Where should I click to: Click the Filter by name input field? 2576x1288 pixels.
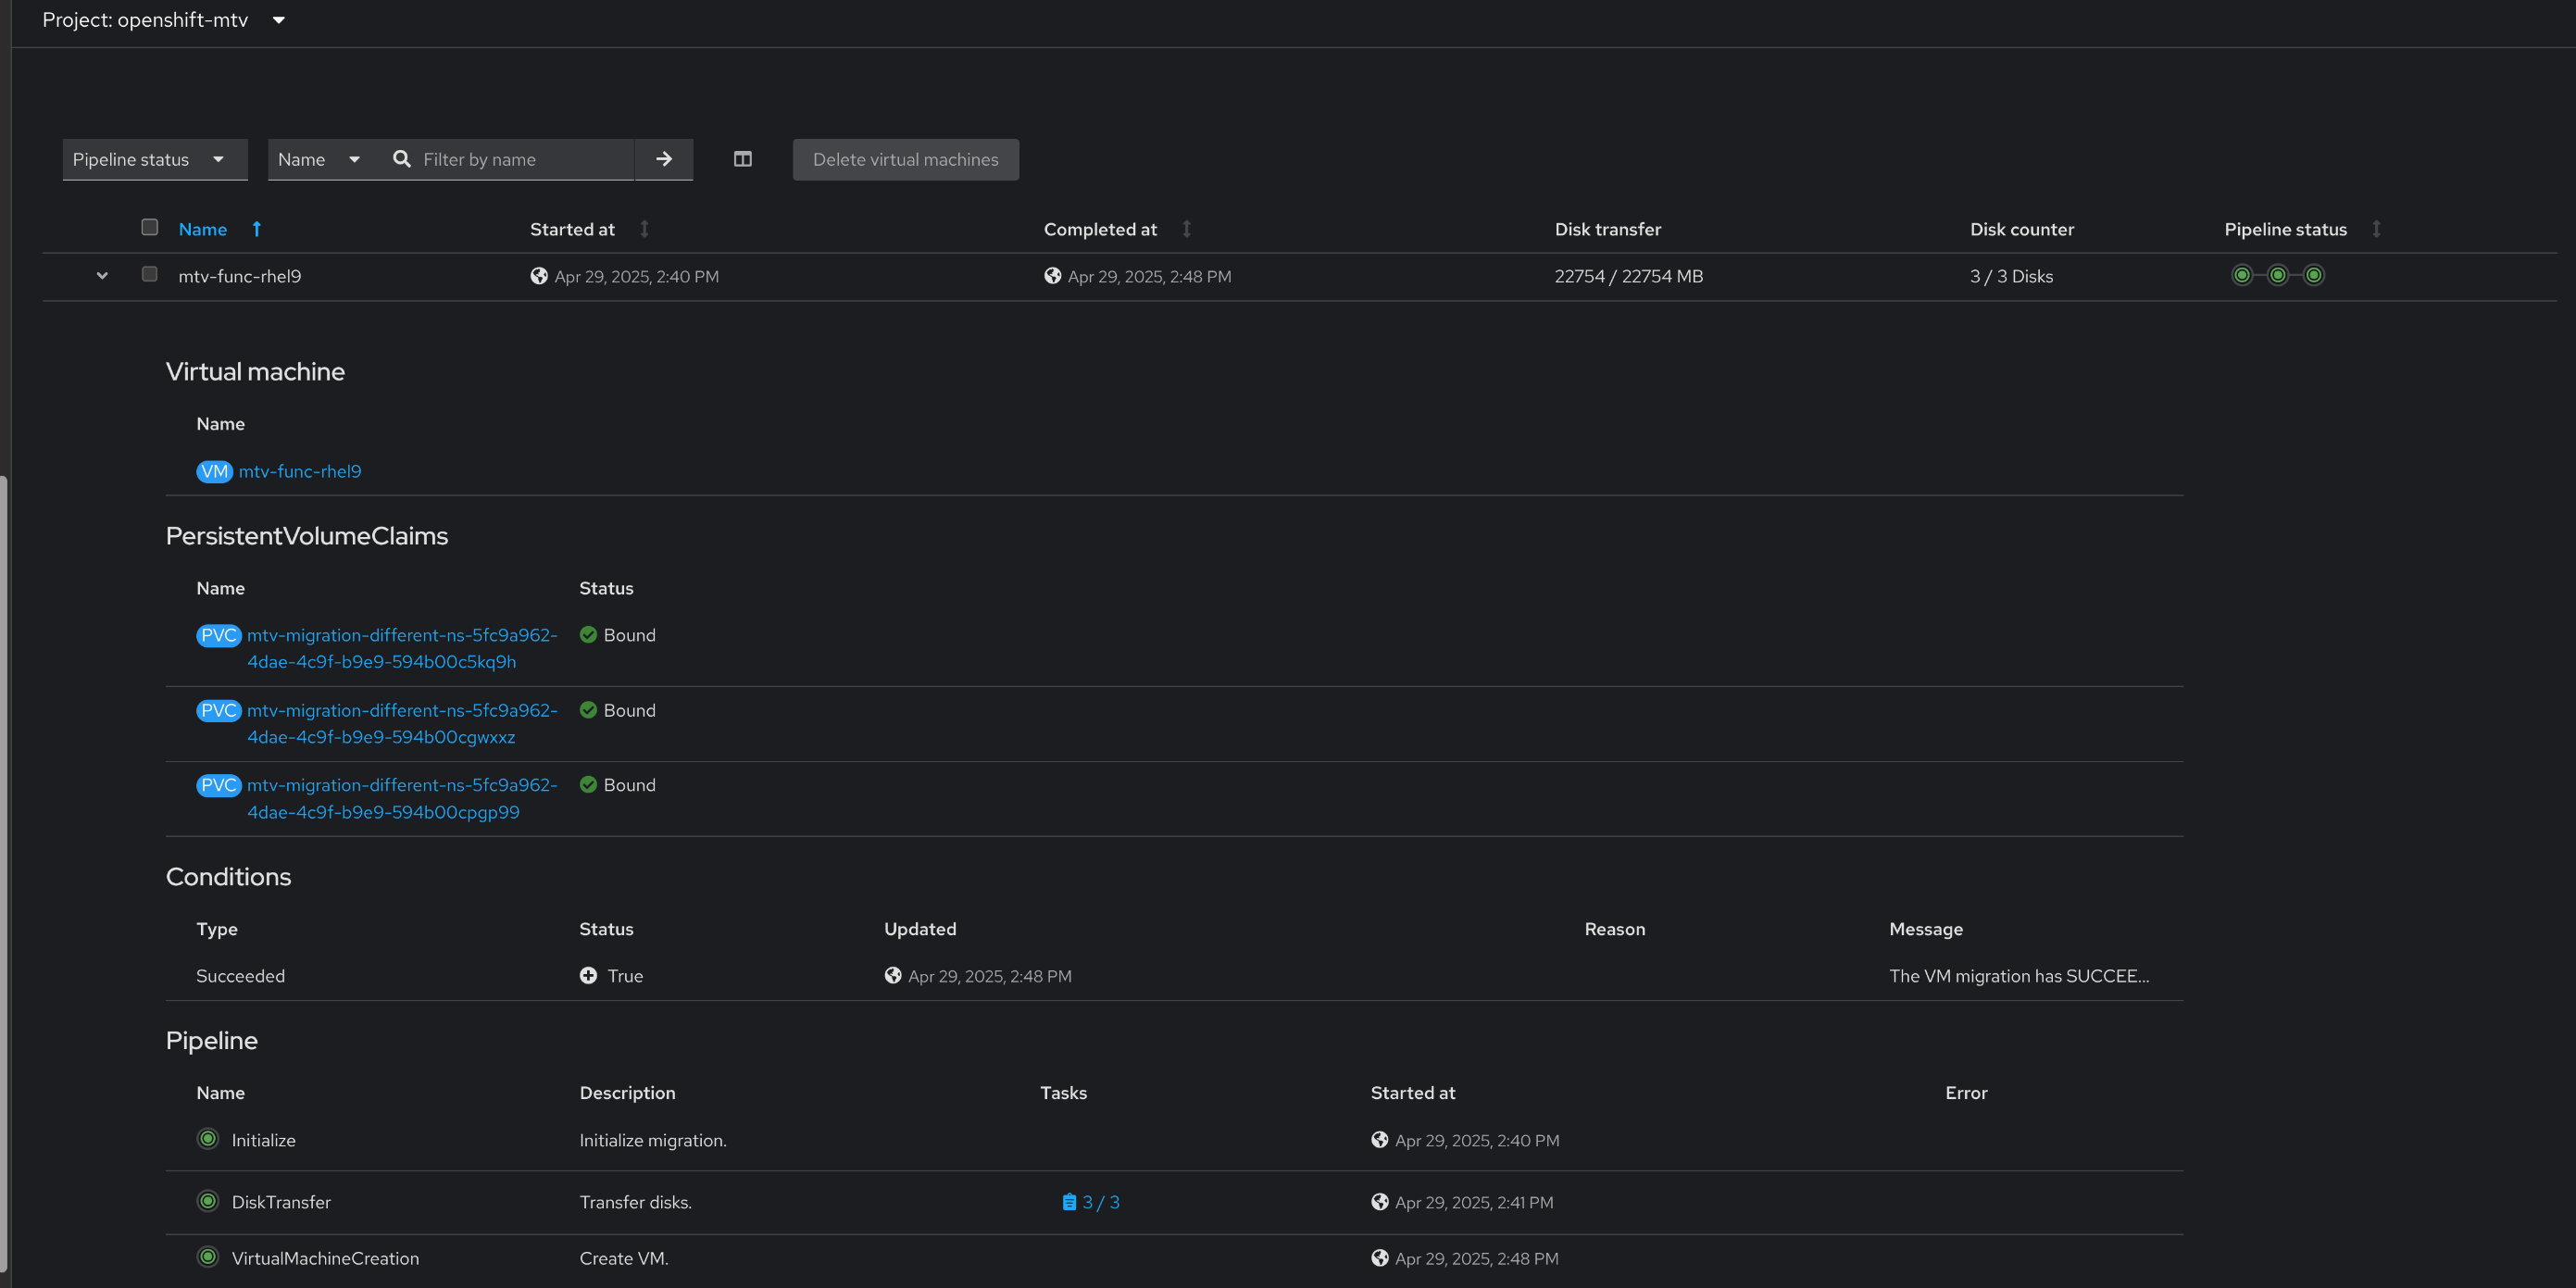point(520,159)
